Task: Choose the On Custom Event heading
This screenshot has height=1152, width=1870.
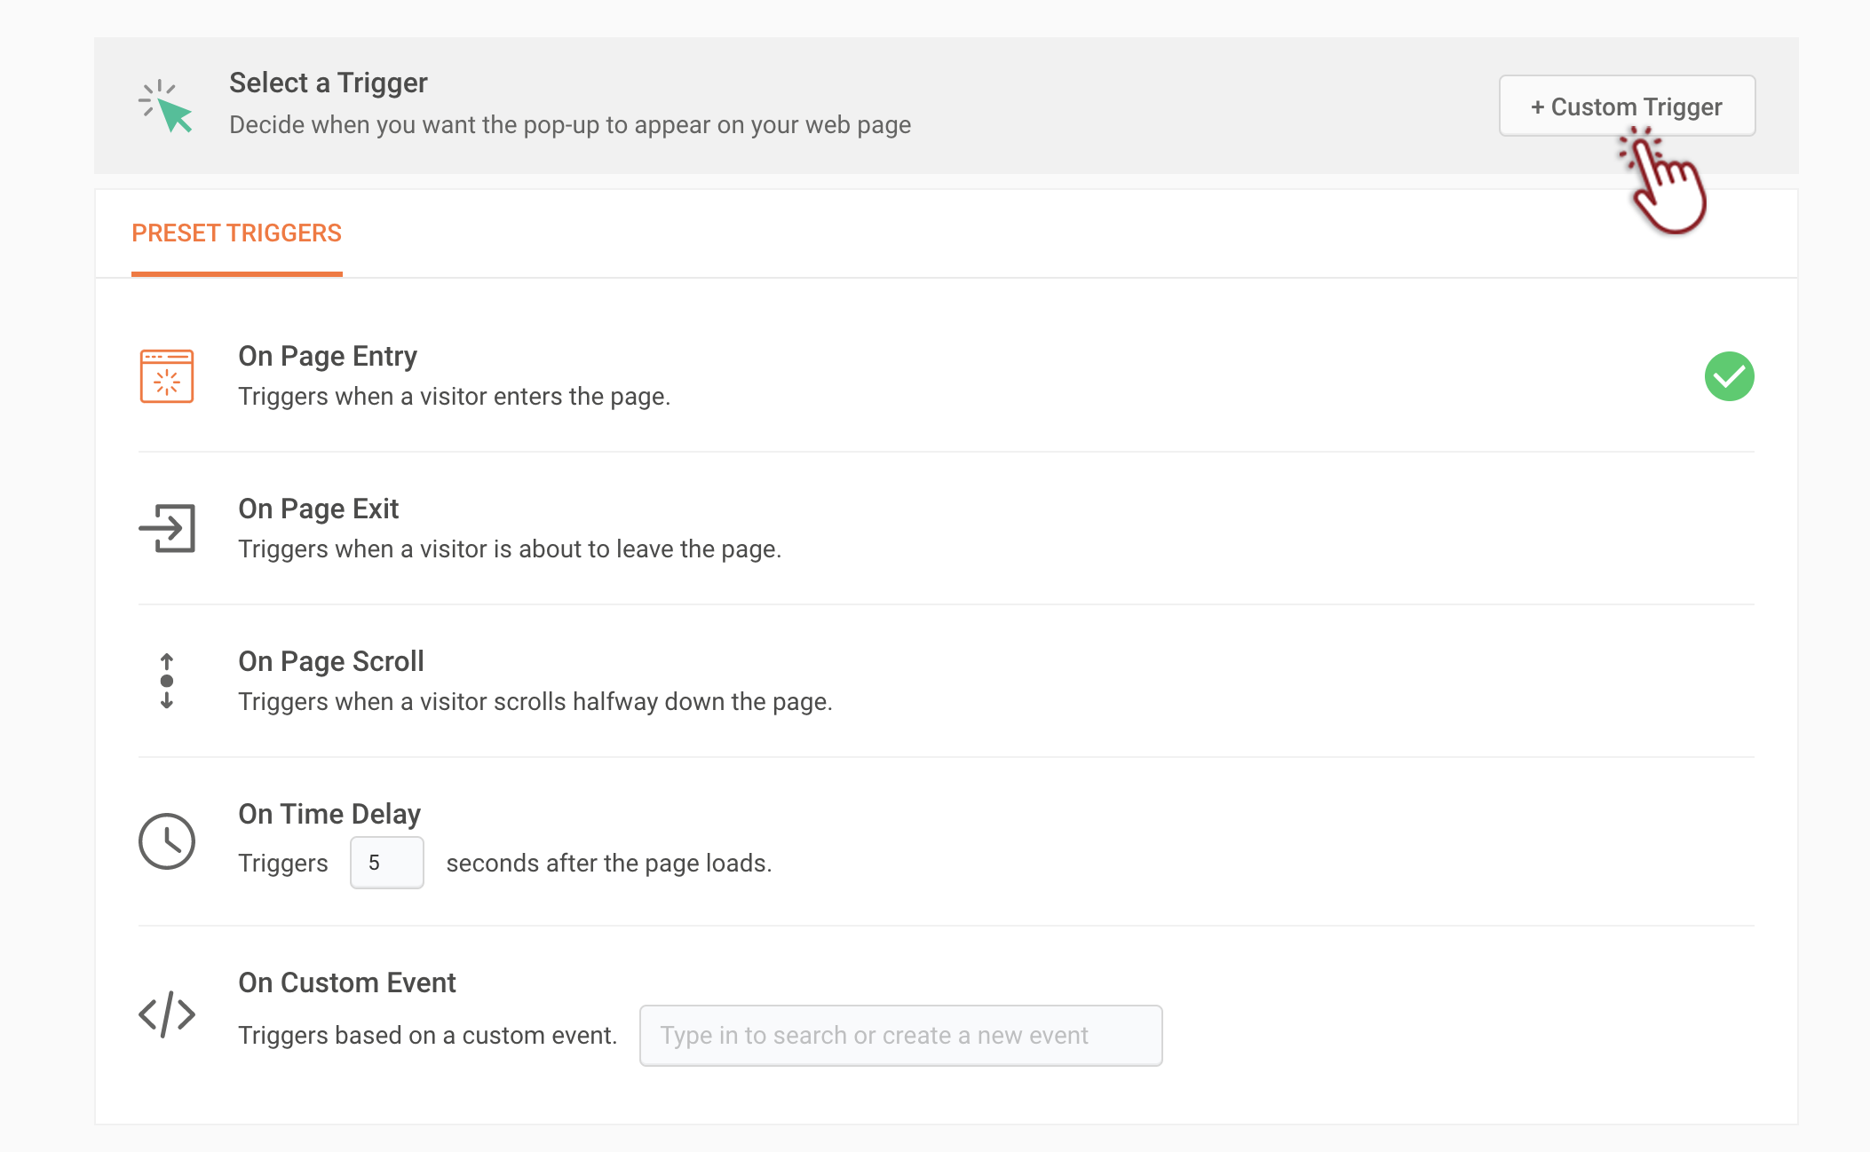Action: coord(346,982)
